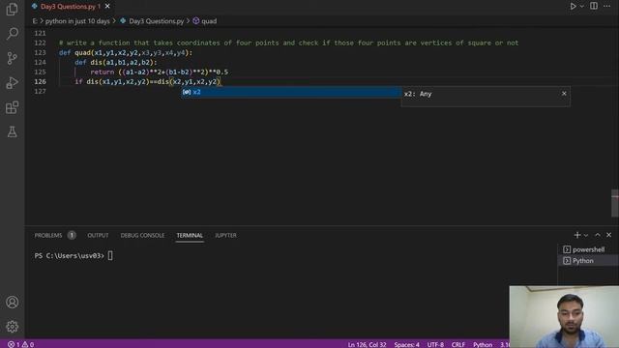Viewport: 619px width, 348px height.
Task: Click in the terminal prompt input
Action: point(110,255)
